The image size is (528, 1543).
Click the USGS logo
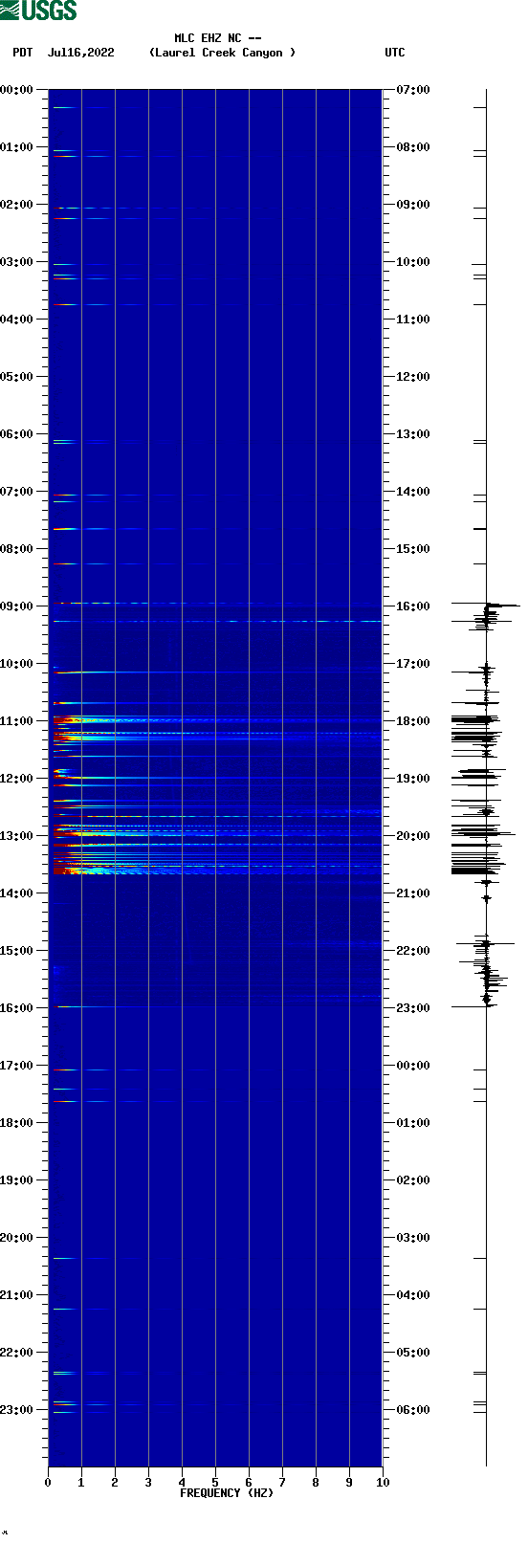pos(38,11)
